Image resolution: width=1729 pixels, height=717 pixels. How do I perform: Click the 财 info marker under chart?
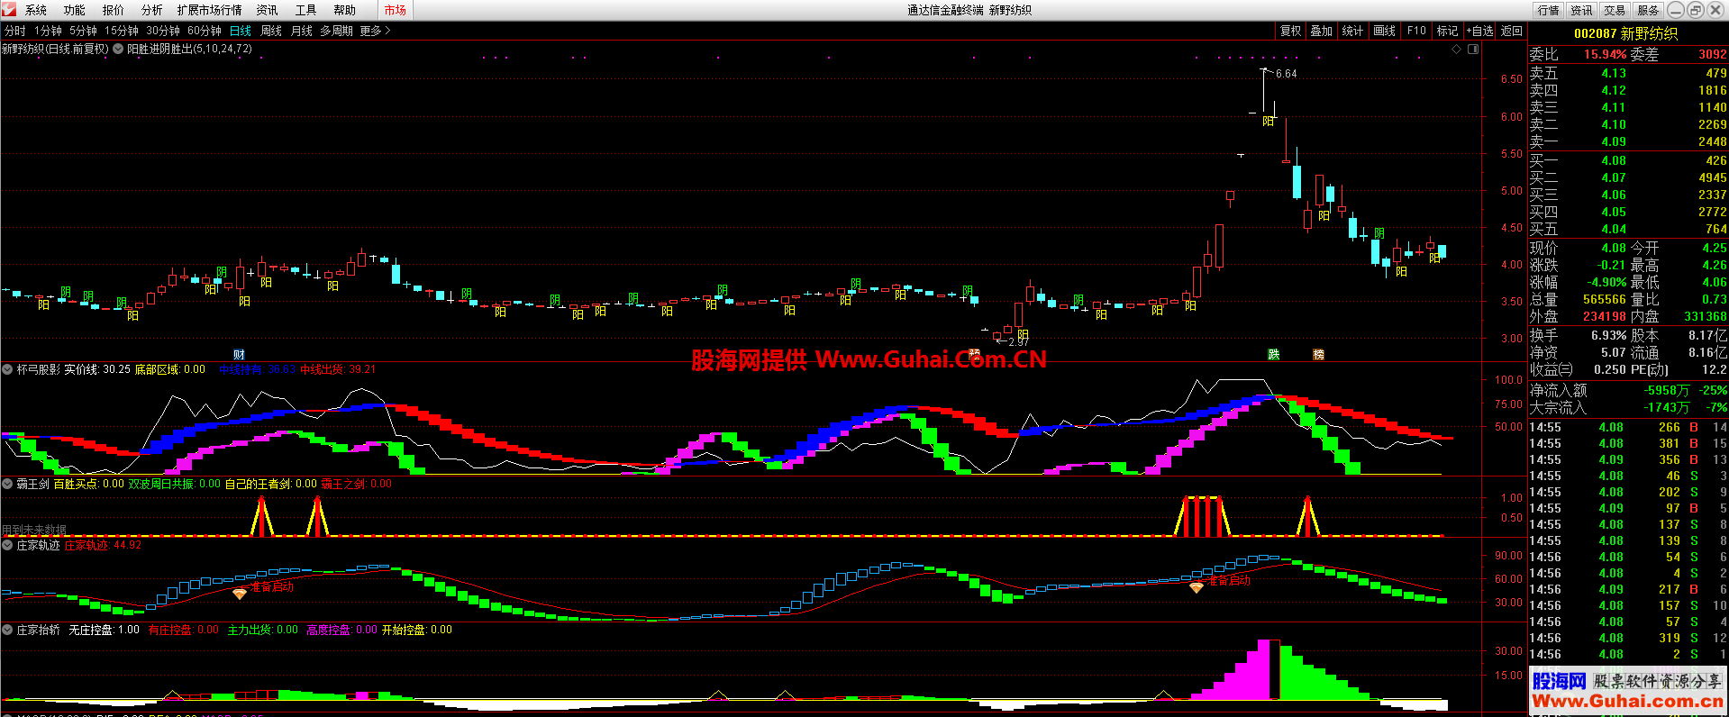pos(239,355)
